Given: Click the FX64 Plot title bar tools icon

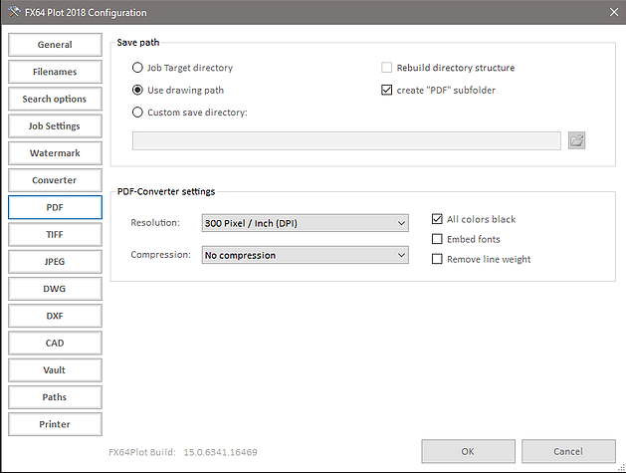Looking at the screenshot, I should coord(14,12).
